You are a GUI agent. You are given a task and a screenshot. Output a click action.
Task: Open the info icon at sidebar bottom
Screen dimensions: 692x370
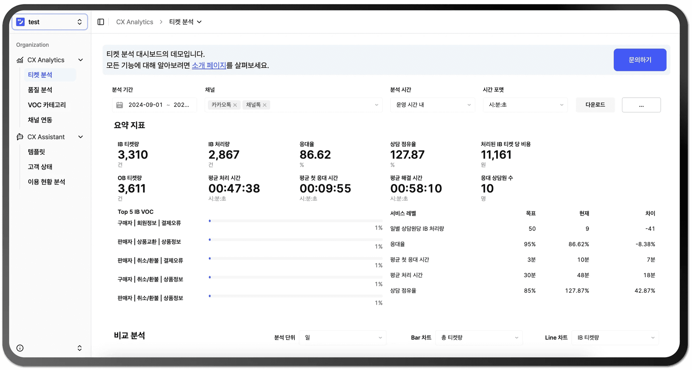(20, 348)
